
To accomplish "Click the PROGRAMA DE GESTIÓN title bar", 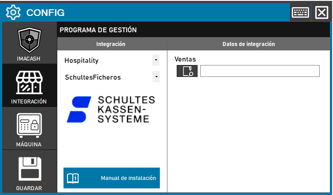I will click(x=194, y=30).
